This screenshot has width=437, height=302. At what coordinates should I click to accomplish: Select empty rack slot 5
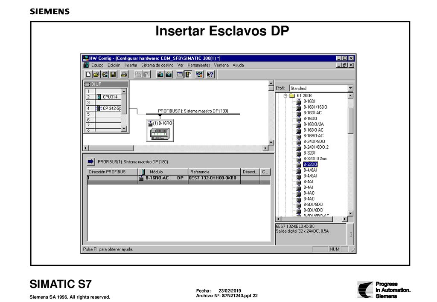pyautogui.click(x=104, y=114)
